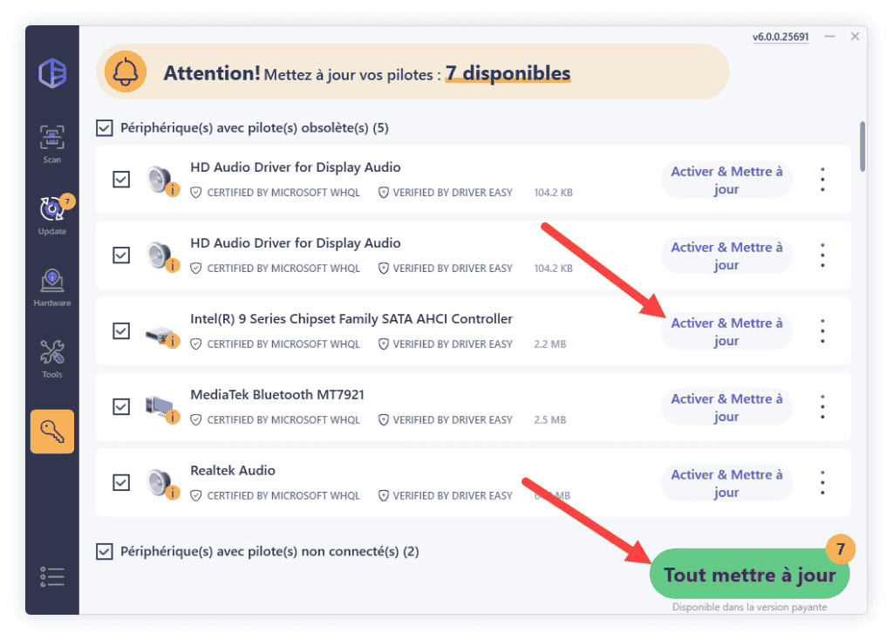The height and width of the screenshot is (640, 893).
Task: Open the three-dot menu for Intel SATA AHCI Controller
Action: click(822, 330)
